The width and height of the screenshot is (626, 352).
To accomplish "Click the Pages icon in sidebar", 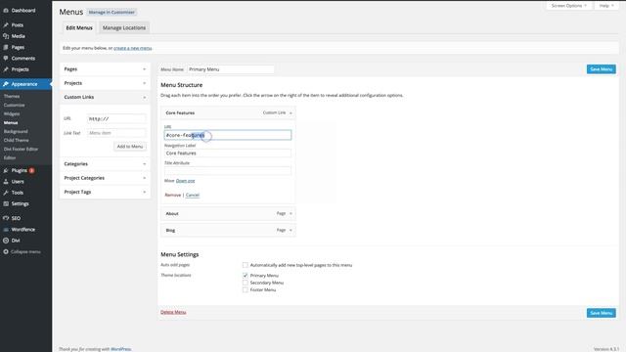I will (6, 47).
